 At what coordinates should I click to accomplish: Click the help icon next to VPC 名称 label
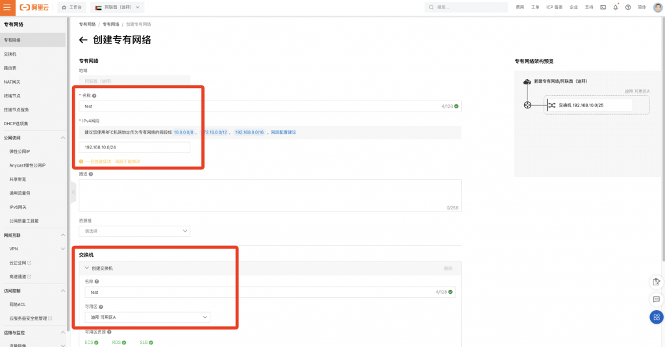pos(94,96)
